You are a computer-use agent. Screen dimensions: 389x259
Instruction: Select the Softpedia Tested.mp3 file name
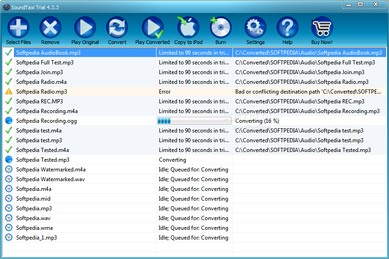click(43, 160)
